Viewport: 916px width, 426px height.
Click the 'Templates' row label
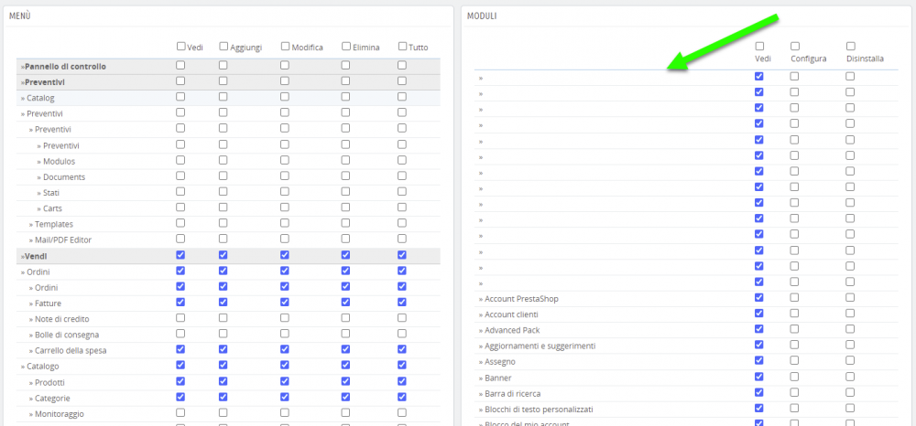[54, 224]
